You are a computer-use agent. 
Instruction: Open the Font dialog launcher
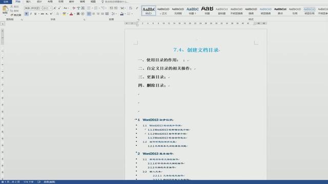tap(84, 19)
